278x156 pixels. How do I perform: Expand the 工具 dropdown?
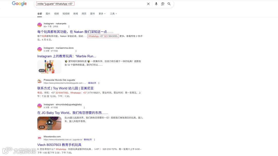pos(113,14)
